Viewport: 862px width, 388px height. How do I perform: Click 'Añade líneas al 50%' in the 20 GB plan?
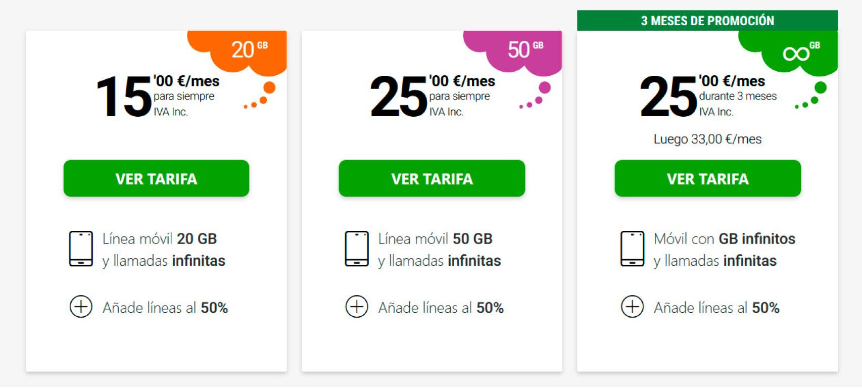coord(165,308)
